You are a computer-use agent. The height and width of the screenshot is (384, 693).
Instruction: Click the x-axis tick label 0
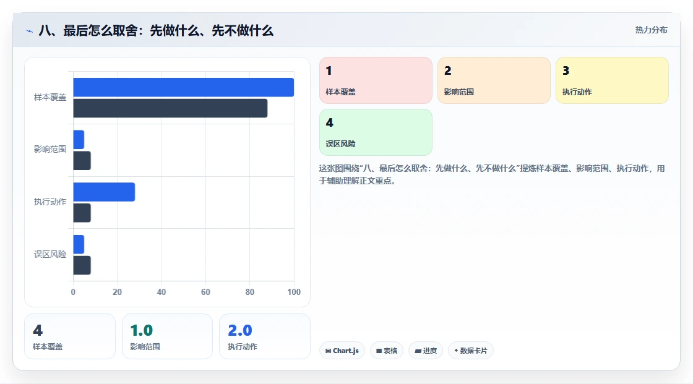[x=74, y=292]
